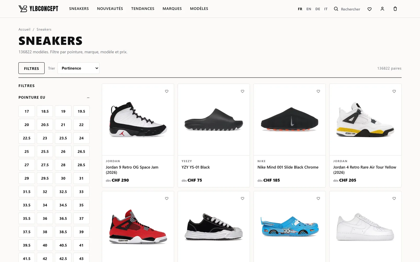The height and width of the screenshot is (262, 420).
Task: Favorite the black canvas low-top sneaker
Action: point(243,198)
